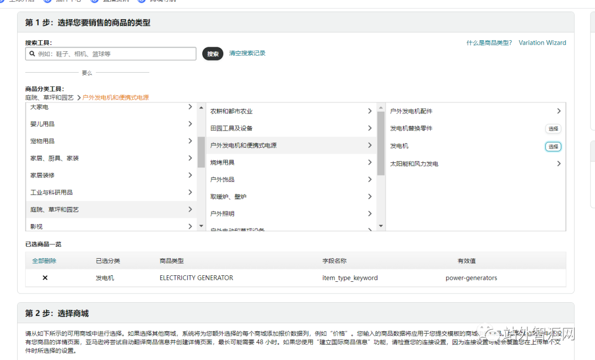
Task: Expand the 大家电 category chevron
Action: 190,107
